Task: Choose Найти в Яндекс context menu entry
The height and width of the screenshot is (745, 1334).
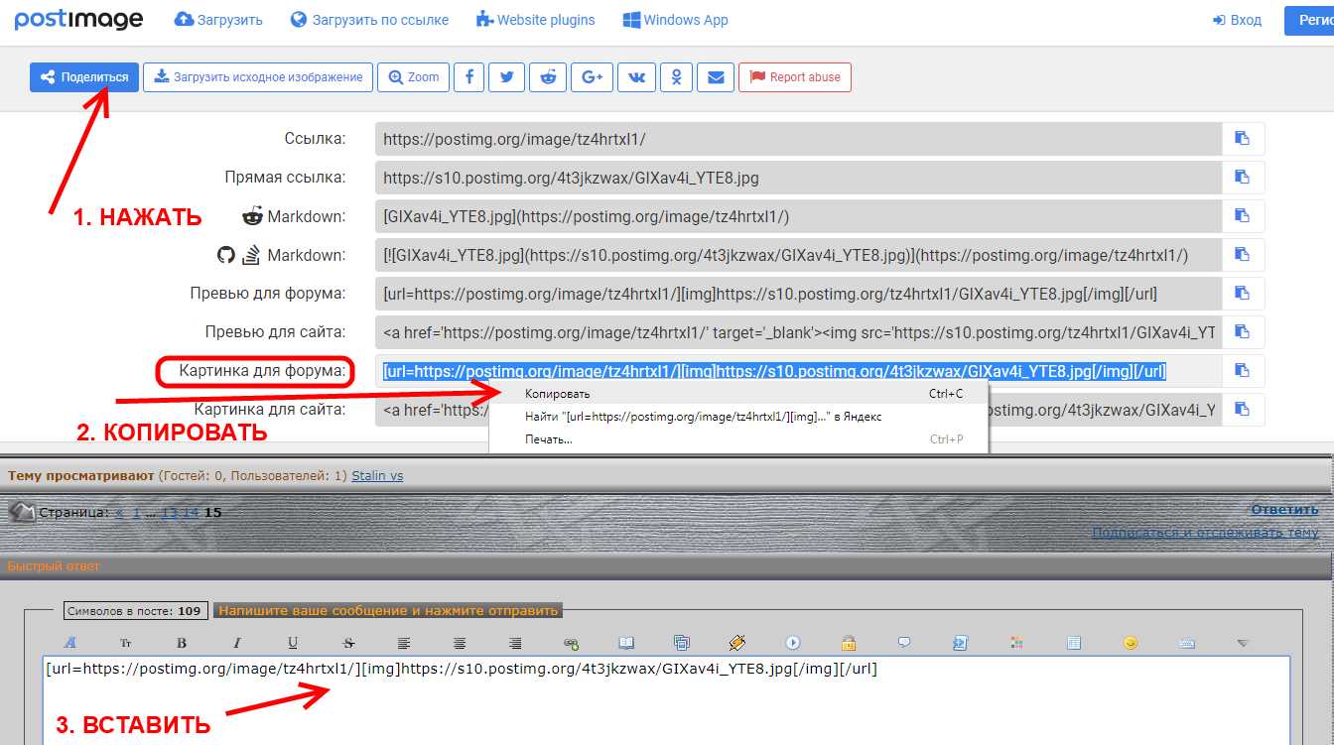Action: [x=738, y=417]
